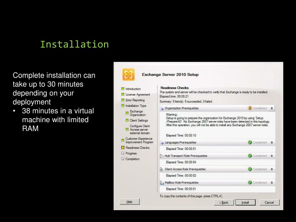Viewport: 296px width, 222px height.
Task: Open the Readiness Checks step
Action: click(138, 148)
